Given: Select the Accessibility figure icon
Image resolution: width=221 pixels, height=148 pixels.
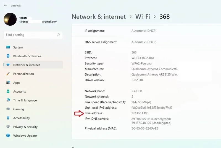Looking at the screenshot, I should [8, 118].
